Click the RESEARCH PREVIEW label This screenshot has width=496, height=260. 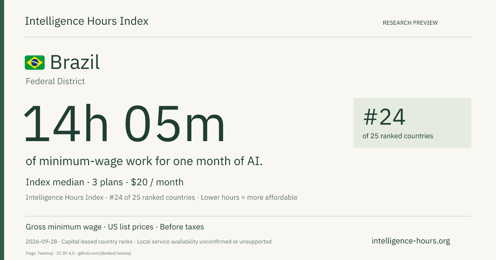coord(410,23)
